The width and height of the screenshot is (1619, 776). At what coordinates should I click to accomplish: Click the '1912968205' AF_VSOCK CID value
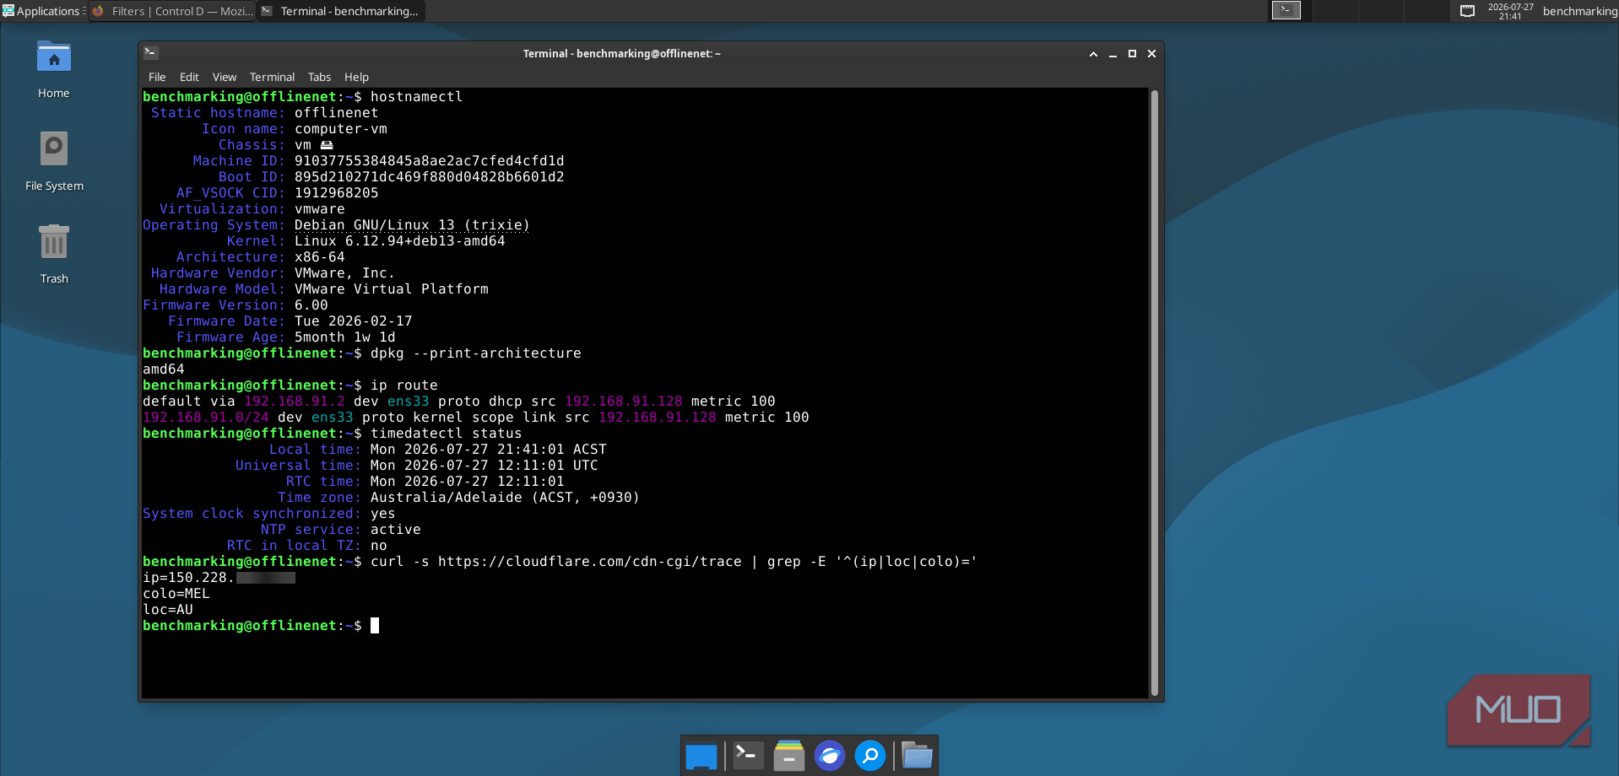(x=336, y=193)
